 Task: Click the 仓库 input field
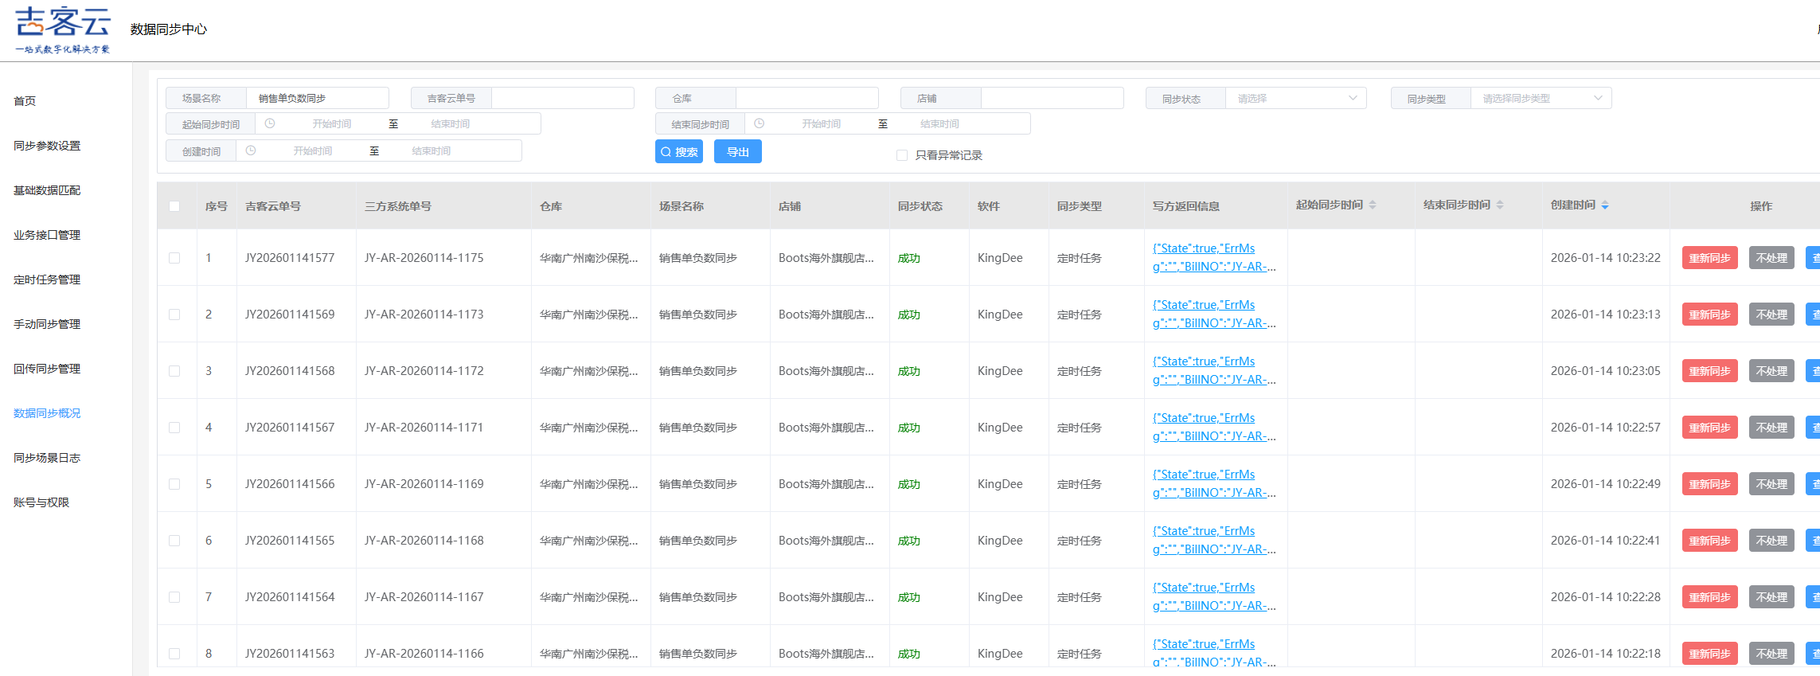[807, 98]
